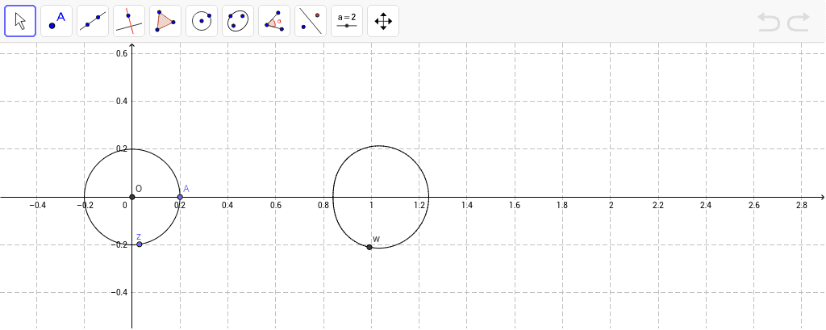Click the Undo arrow
This screenshot has width=826, height=330.
click(x=769, y=22)
